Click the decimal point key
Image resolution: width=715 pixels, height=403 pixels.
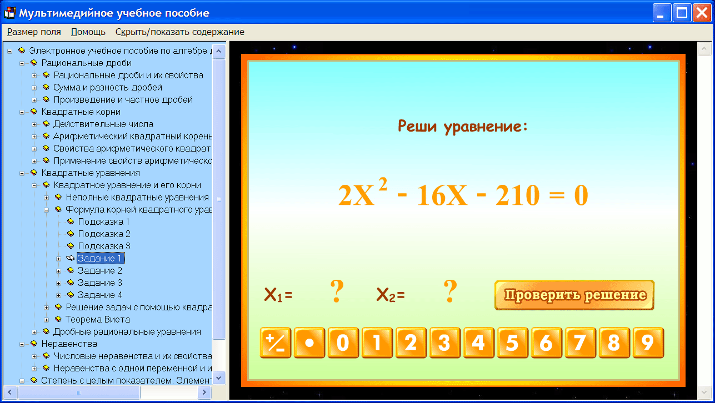pos(309,343)
